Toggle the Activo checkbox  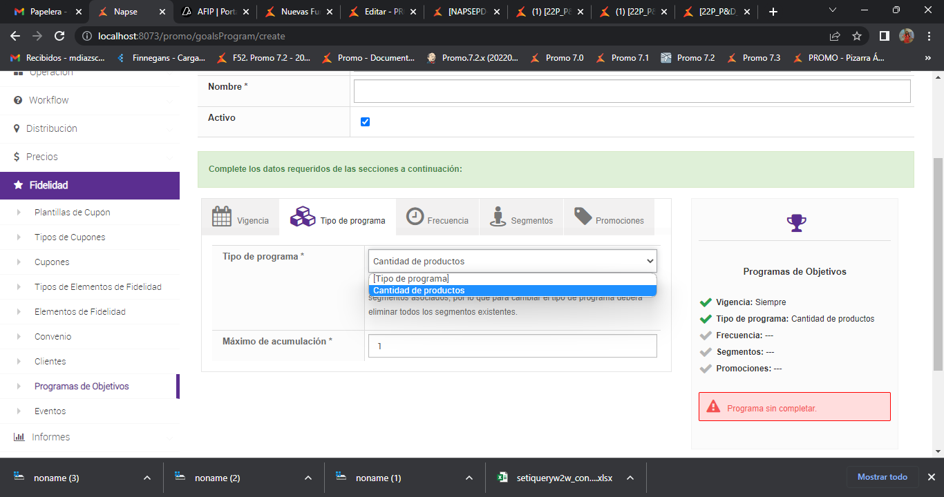click(x=365, y=122)
